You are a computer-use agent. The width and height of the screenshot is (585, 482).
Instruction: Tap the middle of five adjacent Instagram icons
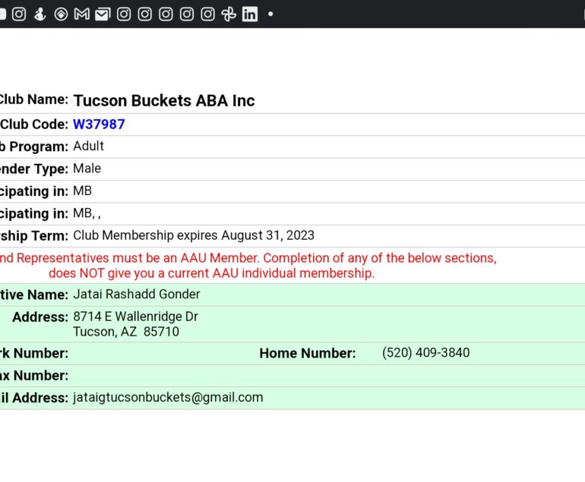(x=166, y=14)
